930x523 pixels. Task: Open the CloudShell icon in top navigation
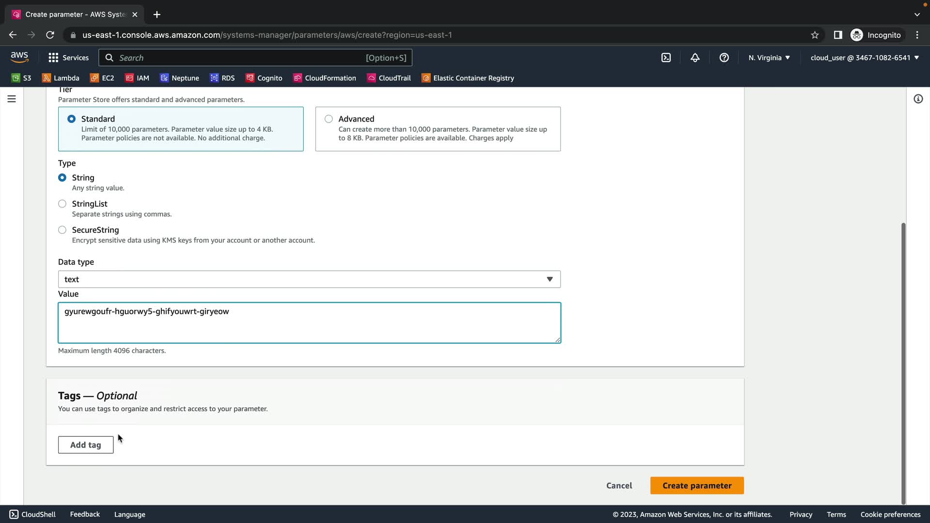(666, 58)
